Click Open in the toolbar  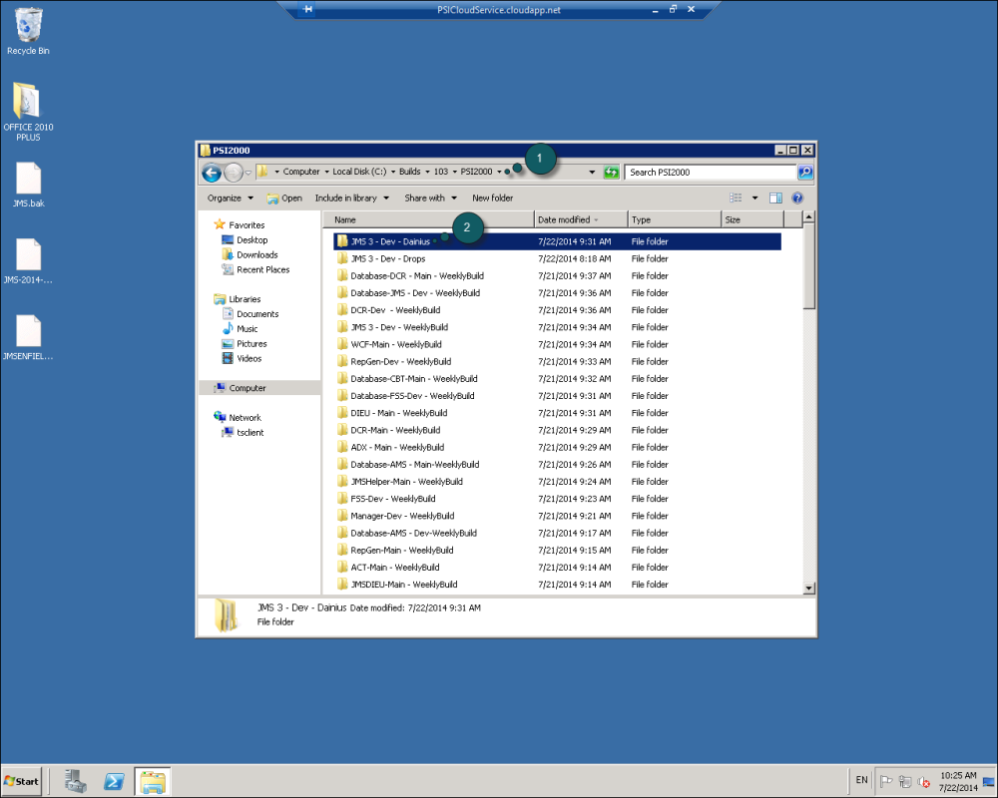(284, 198)
